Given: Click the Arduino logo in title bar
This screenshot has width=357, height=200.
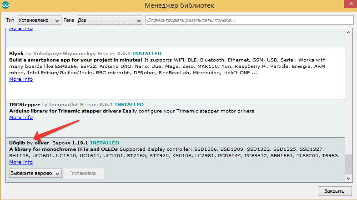Looking at the screenshot, I should tap(5, 5).
